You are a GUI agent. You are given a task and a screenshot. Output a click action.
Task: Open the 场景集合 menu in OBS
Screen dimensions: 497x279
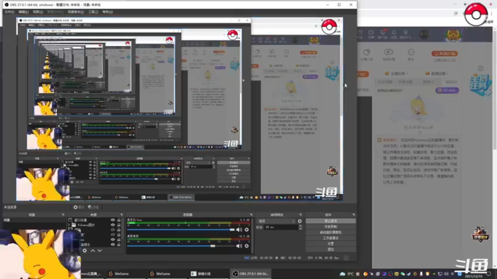(x=75, y=12)
